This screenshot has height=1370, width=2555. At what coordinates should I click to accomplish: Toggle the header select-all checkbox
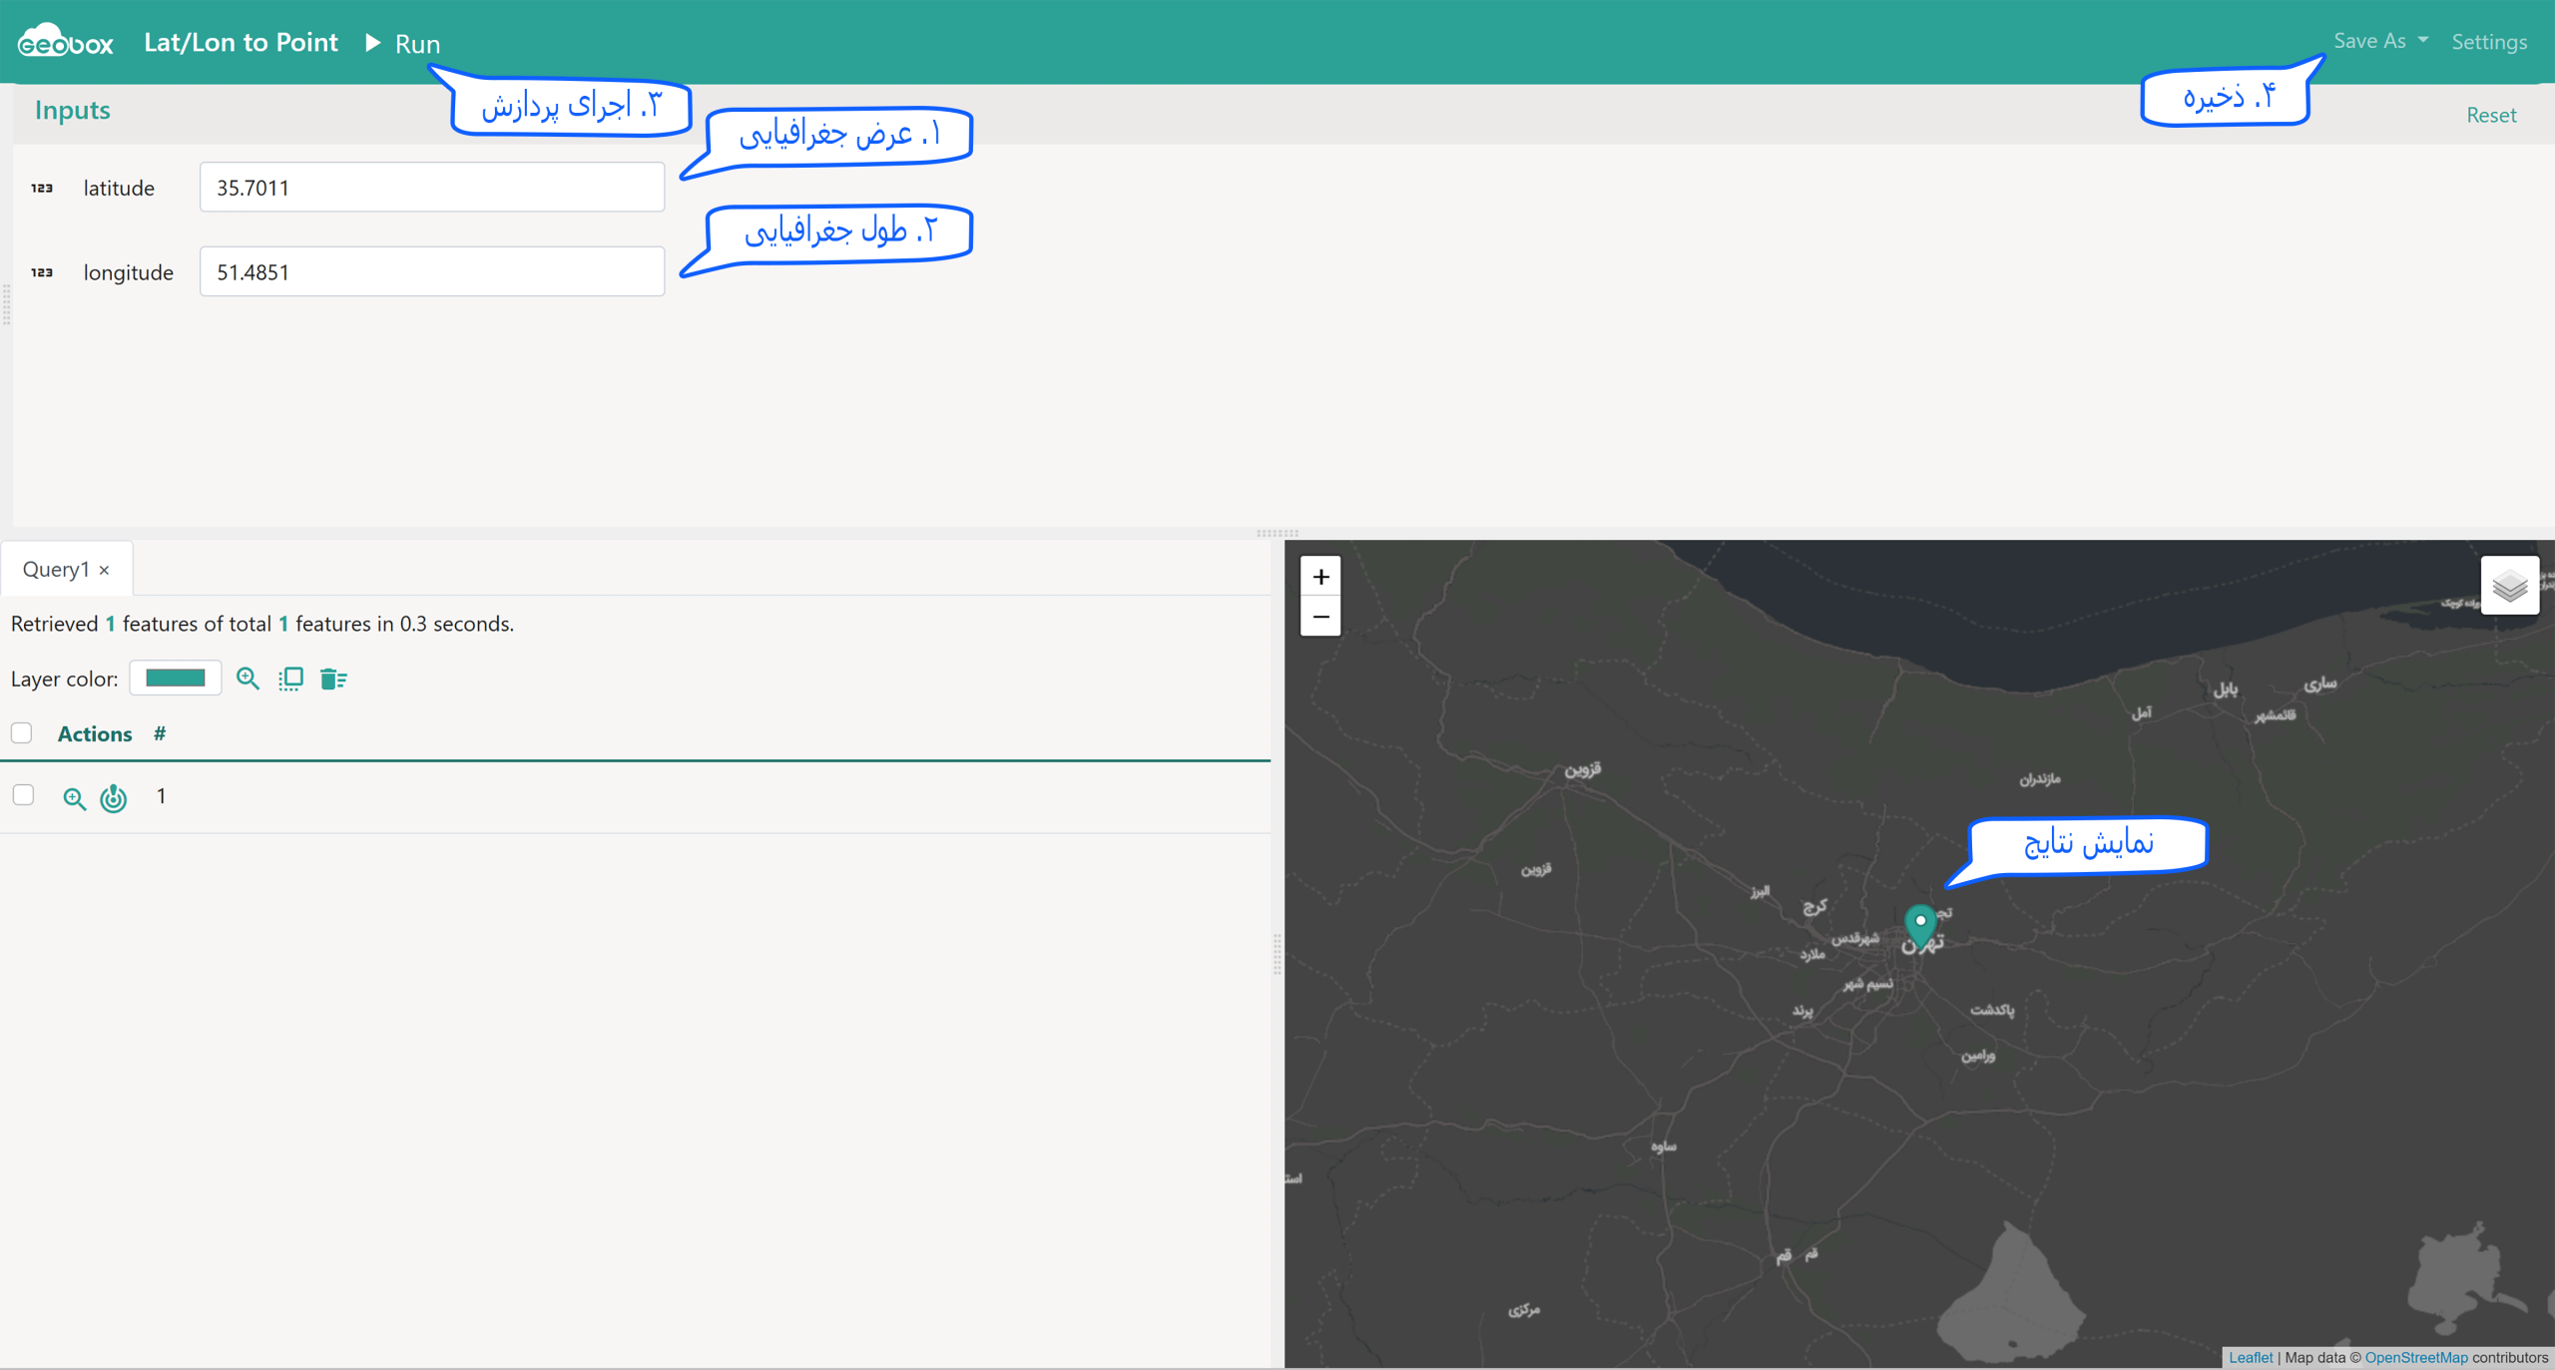click(22, 733)
